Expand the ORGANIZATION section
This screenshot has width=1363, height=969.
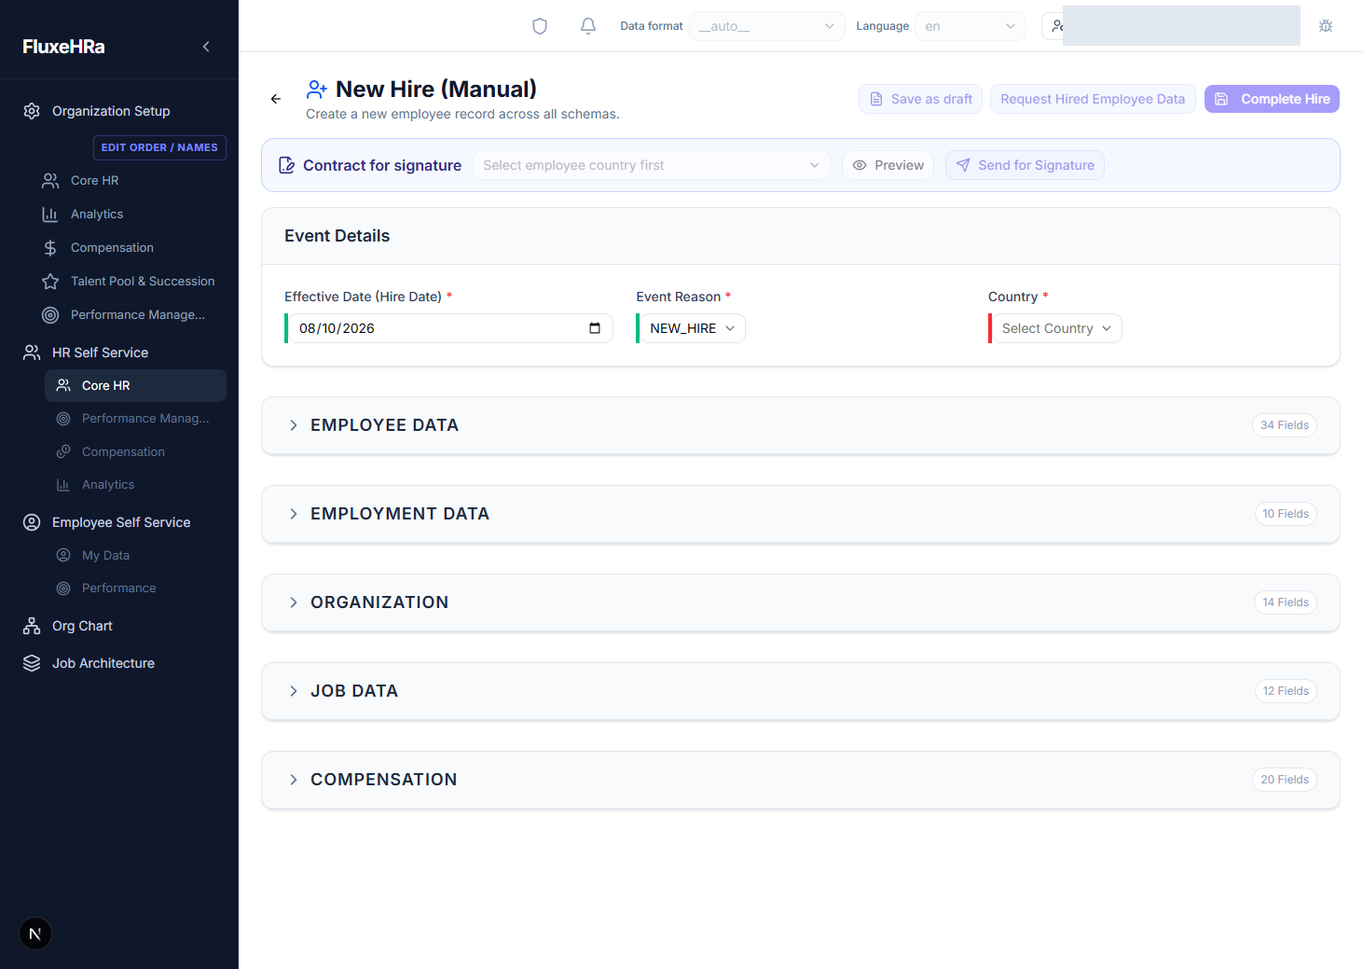coord(800,602)
